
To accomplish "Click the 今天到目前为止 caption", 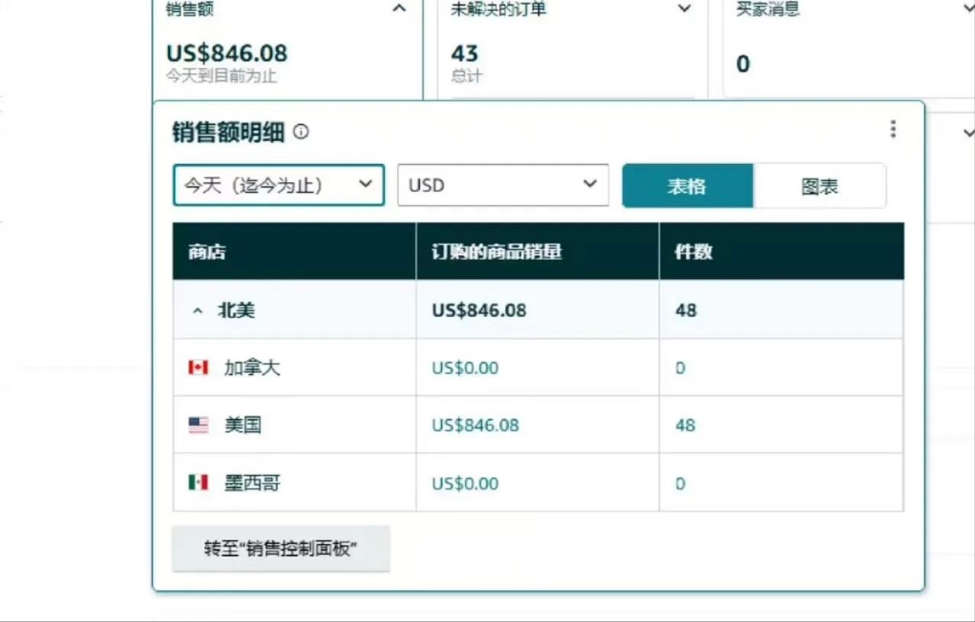I will [222, 75].
